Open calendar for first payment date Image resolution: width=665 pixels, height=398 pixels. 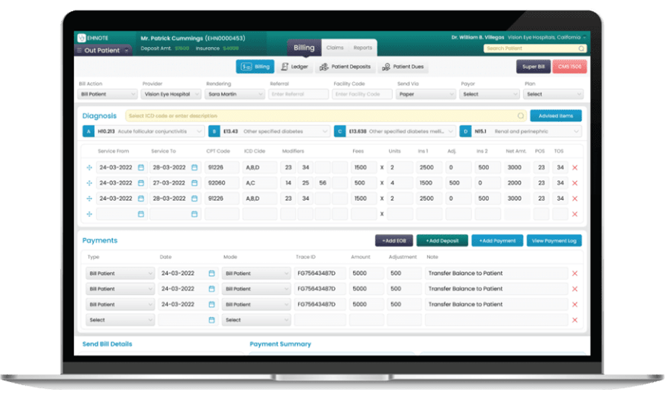click(211, 274)
